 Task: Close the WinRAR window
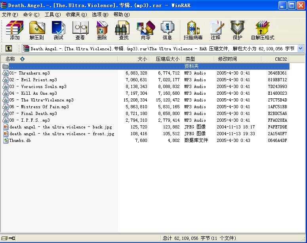(x=301, y=6)
